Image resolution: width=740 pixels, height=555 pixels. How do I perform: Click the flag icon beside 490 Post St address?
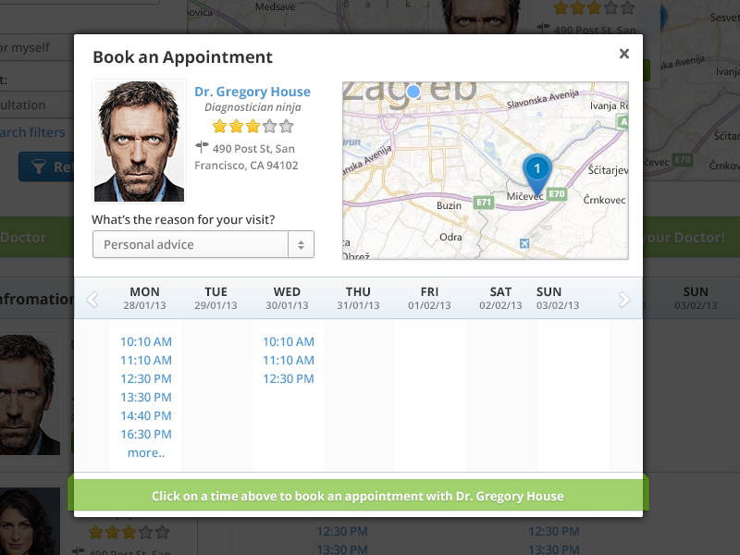coord(203,146)
